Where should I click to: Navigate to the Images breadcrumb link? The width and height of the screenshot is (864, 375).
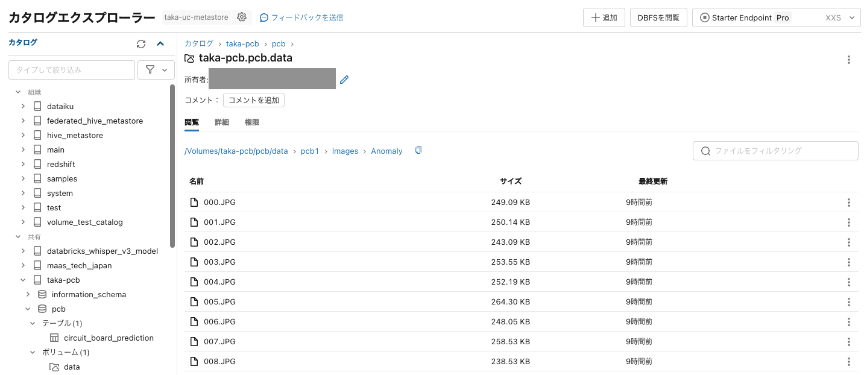click(345, 151)
